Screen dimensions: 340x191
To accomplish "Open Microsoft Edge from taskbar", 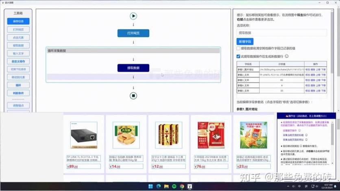I will point(159,186).
